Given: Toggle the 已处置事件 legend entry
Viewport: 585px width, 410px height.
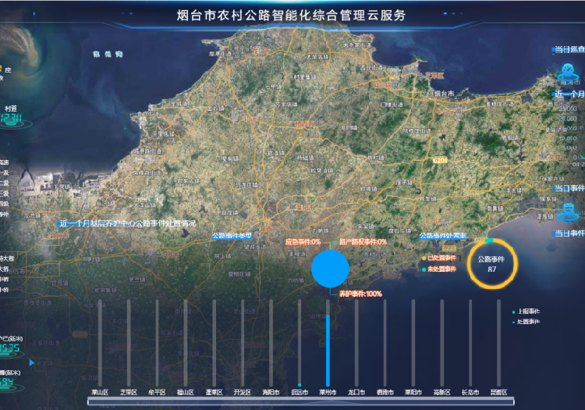Looking at the screenshot, I should pos(441,258).
